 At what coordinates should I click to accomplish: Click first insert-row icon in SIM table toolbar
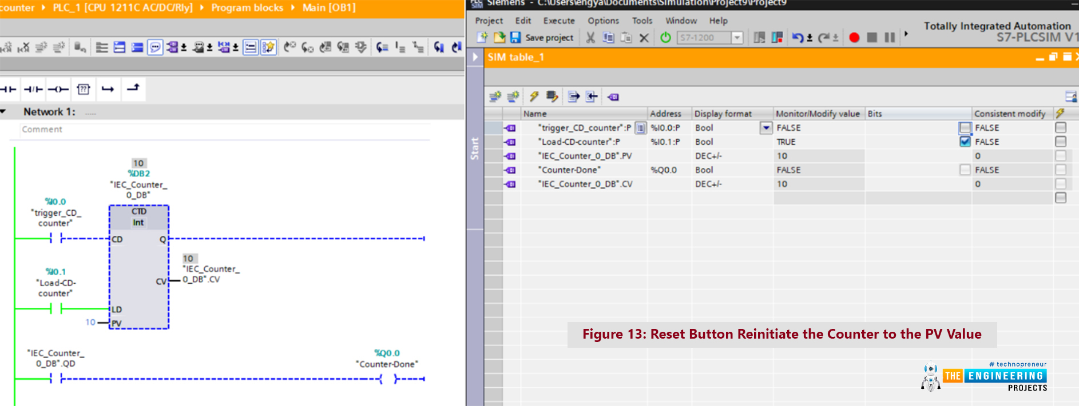495,97
